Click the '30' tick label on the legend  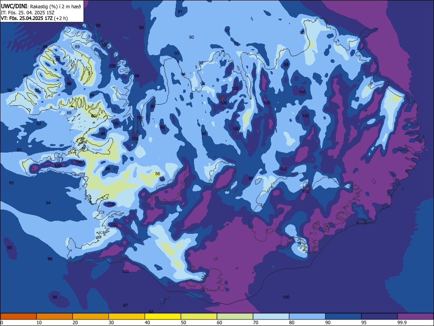pyautogui.click(x=111, y=323)
